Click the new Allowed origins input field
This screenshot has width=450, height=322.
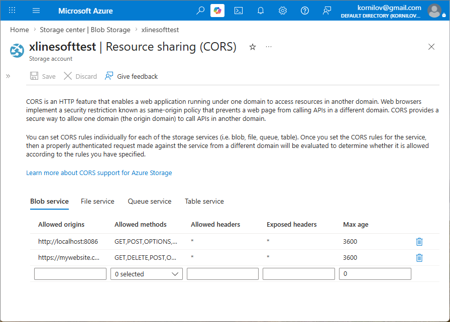pyautogui.click(x=70, y=274)
